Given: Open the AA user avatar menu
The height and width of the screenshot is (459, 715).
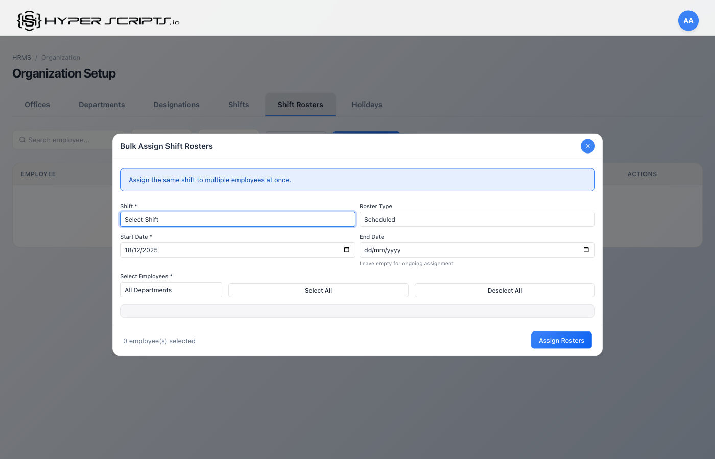Looking at the screenshot, I should [688, 20].
